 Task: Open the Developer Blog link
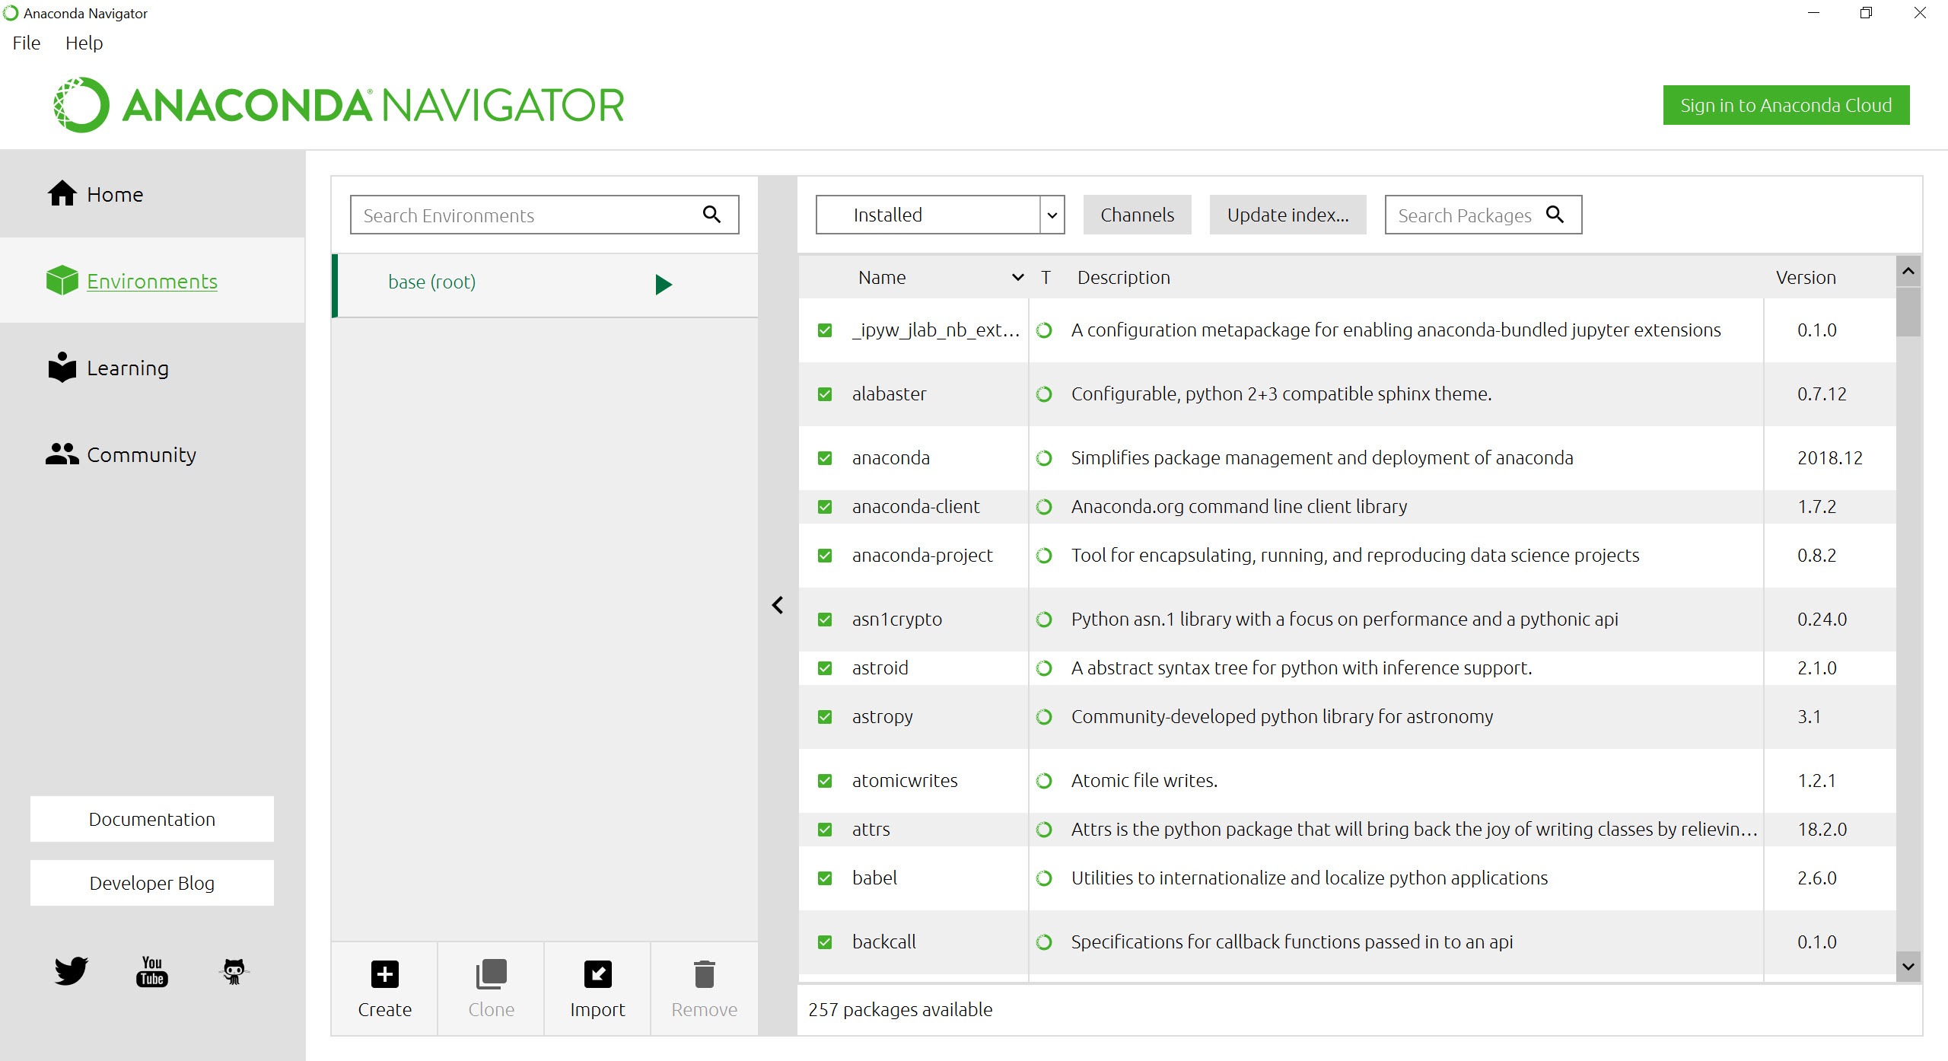pyautogui.click(x=152, y=883)
